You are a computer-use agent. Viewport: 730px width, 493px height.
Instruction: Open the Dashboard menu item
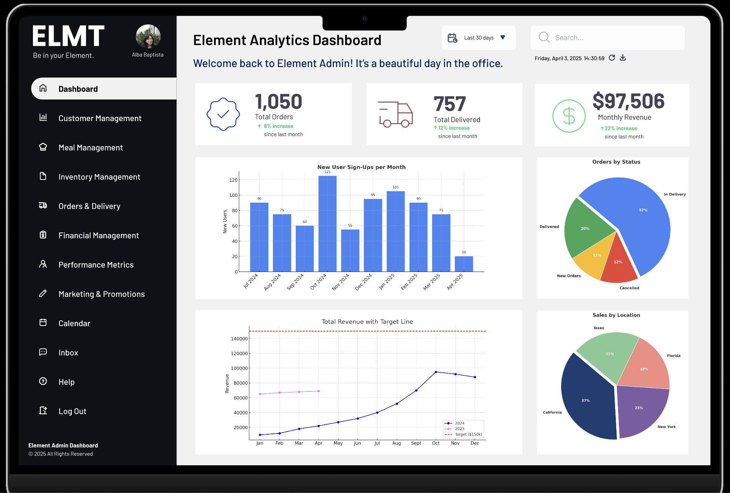[x=104, y=89]
